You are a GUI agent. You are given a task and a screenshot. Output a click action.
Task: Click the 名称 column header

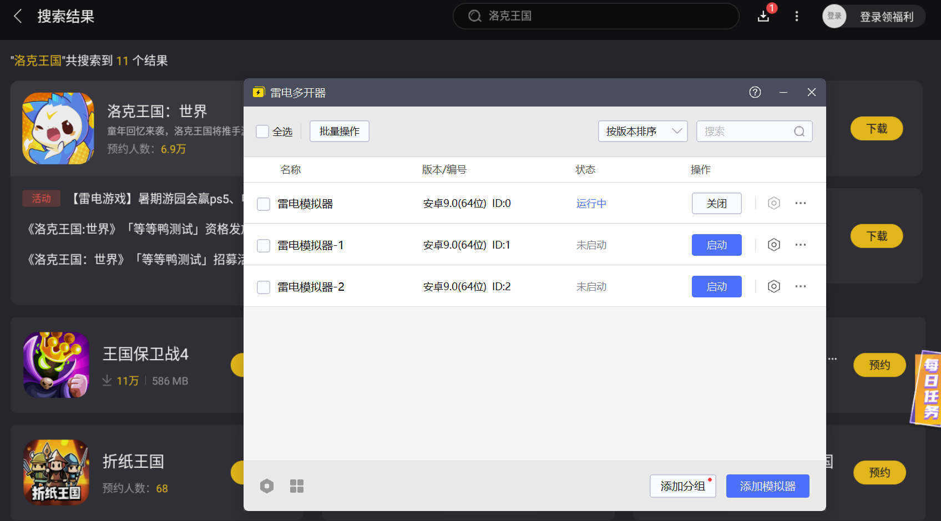click(291, 170)
